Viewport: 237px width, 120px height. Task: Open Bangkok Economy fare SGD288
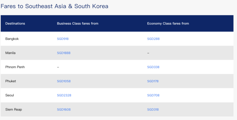(x=153, y=39)
